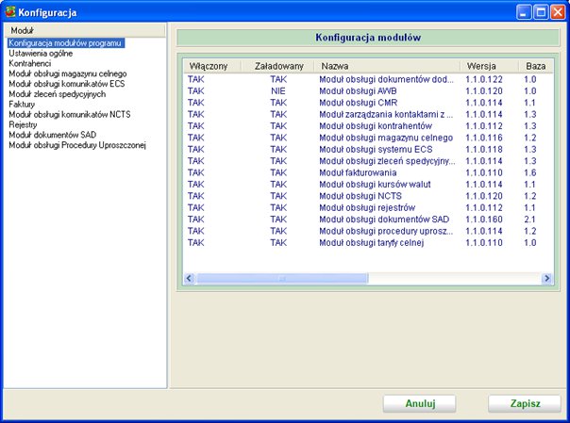
Task: Open Moduł zleceń spedycyjnych settings
Action: 57,94
